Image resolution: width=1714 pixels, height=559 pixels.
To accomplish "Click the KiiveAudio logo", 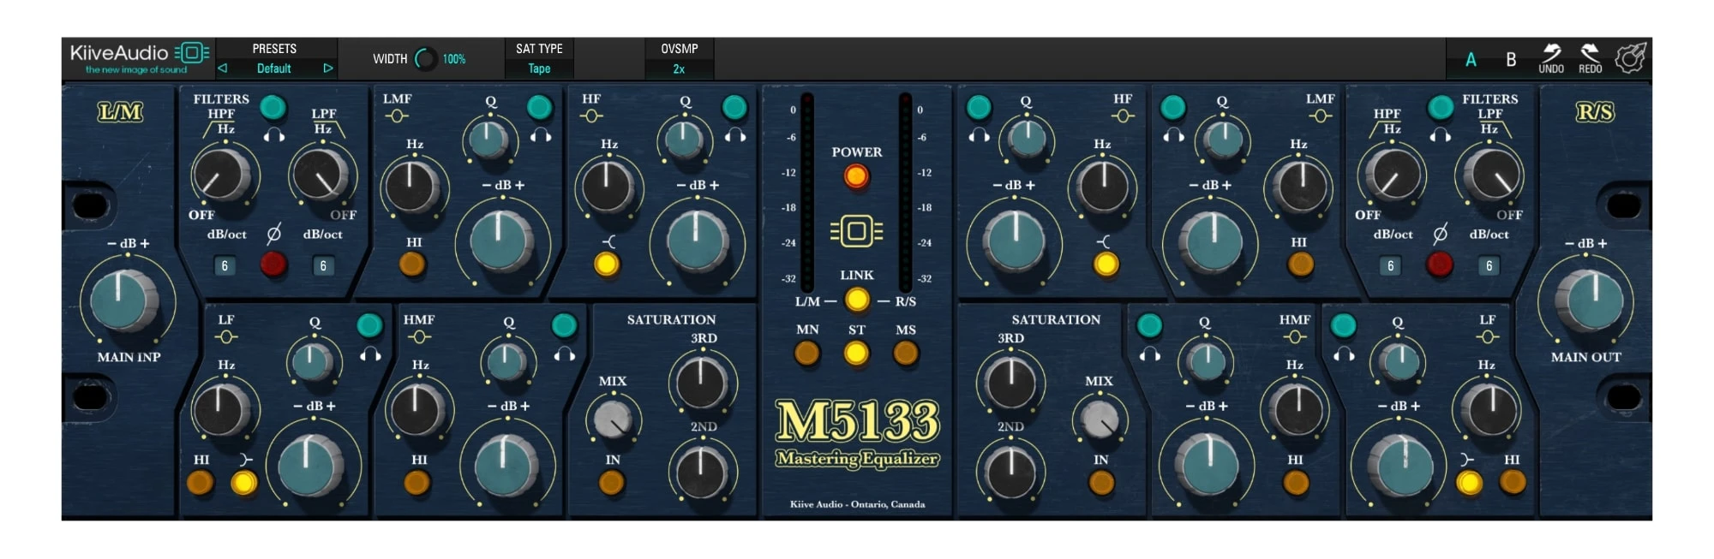I will (139, 57).
